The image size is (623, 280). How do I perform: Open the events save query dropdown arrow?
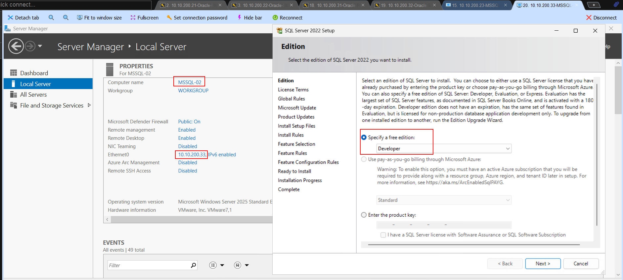pyautogui.click(x=247, y=265)
